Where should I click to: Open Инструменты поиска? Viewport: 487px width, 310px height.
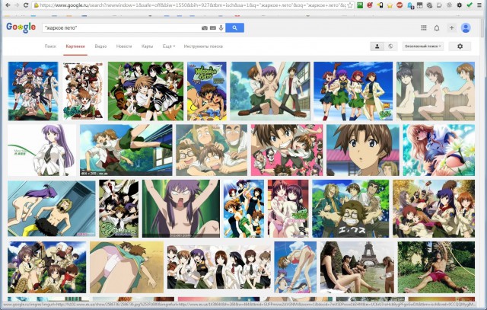(203, 46)
